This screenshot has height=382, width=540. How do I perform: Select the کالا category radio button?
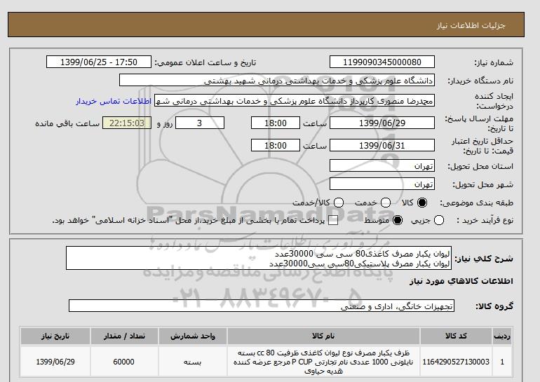[x=422, y=203]
